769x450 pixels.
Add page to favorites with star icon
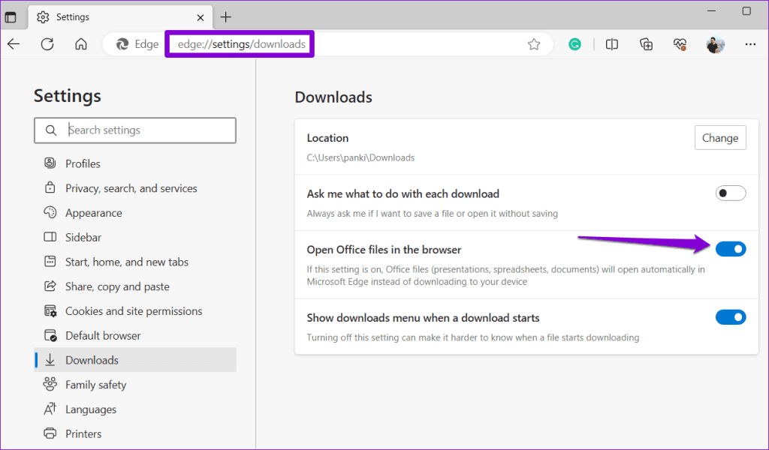pos(534,44)
